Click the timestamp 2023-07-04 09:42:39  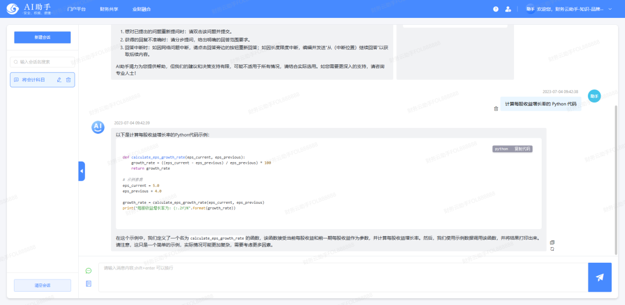[132, 123]
